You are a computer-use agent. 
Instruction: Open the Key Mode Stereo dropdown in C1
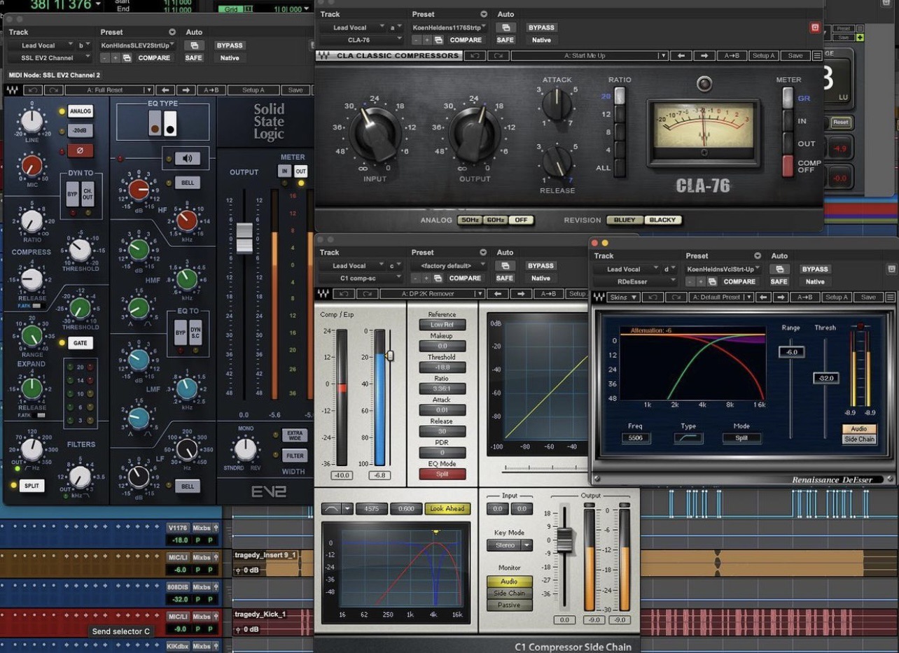509,545
